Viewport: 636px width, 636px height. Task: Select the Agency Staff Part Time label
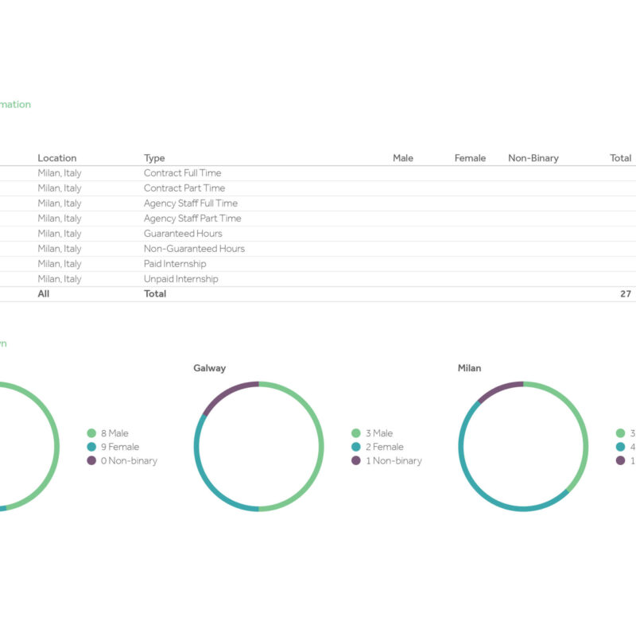point(192,218)
